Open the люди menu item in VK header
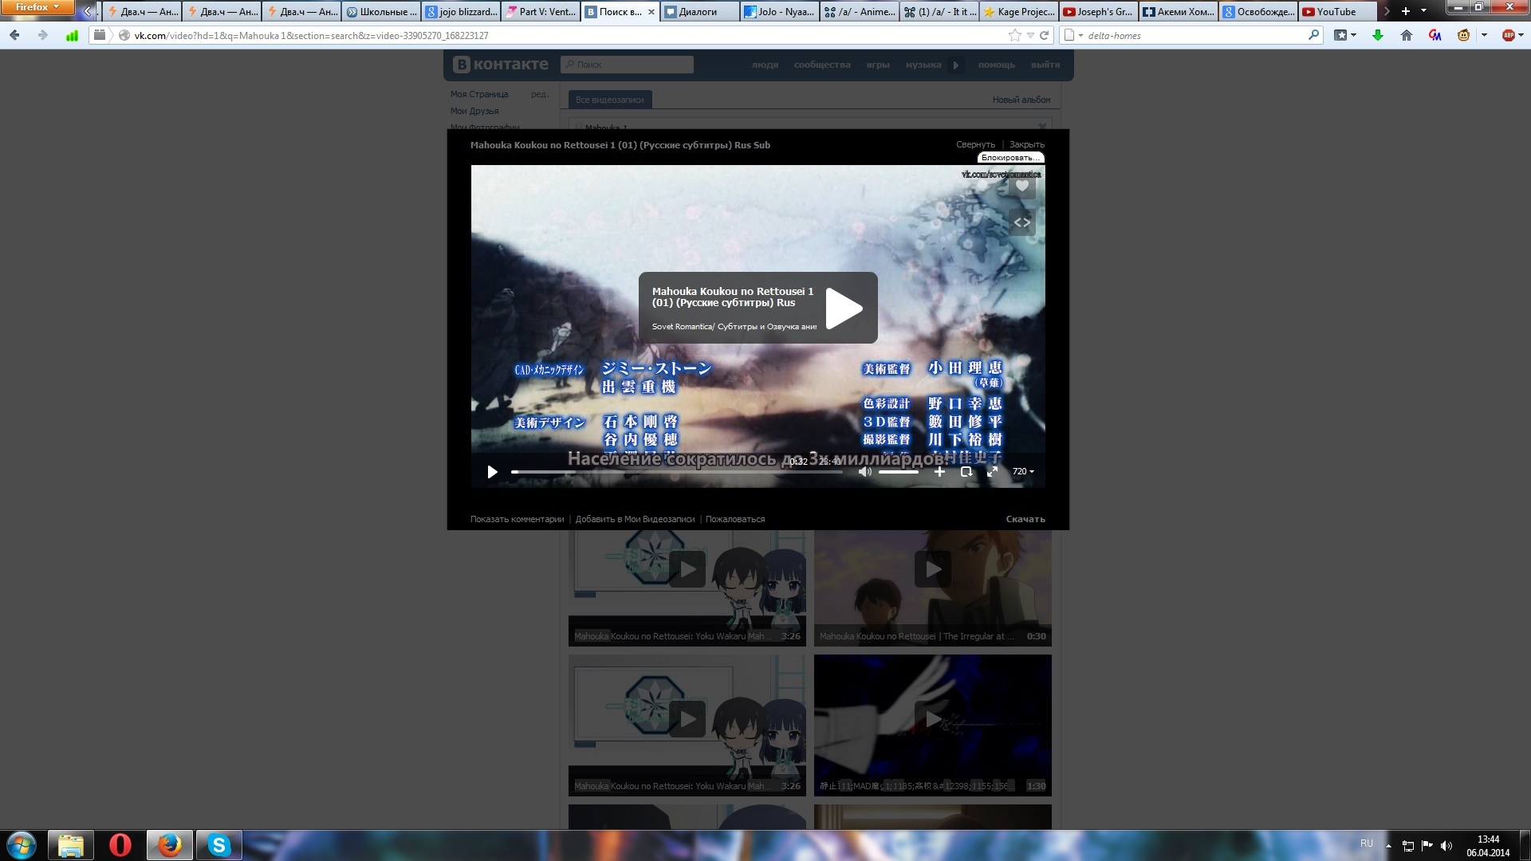1531x861 pixels. tap(765, 65)
